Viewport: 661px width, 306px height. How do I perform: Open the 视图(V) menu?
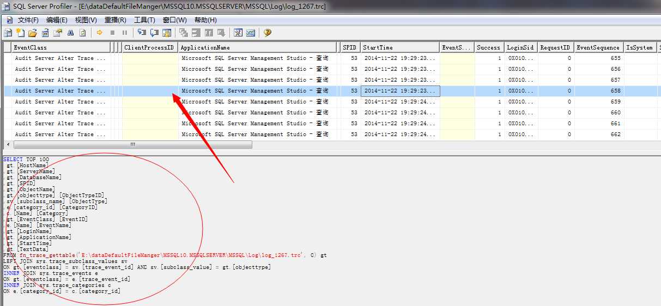point(86,20)
